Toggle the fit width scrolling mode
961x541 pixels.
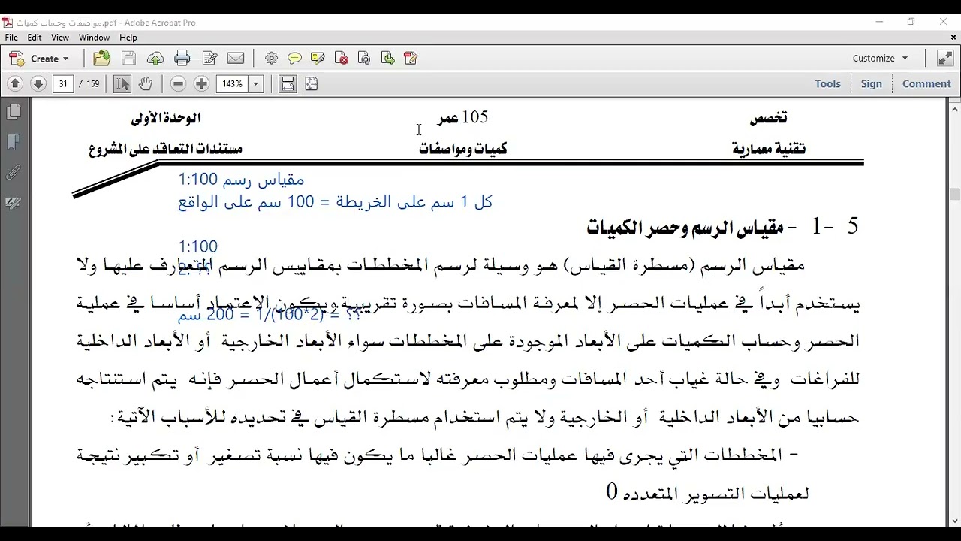tap(288, 84)
